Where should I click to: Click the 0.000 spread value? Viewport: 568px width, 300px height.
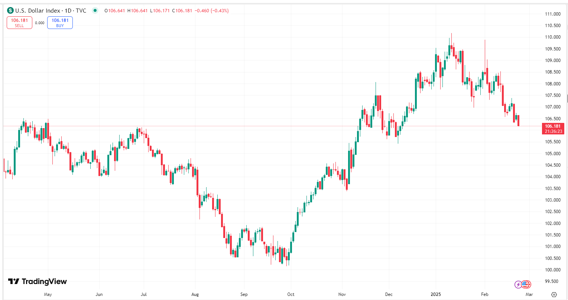(40, 23)
